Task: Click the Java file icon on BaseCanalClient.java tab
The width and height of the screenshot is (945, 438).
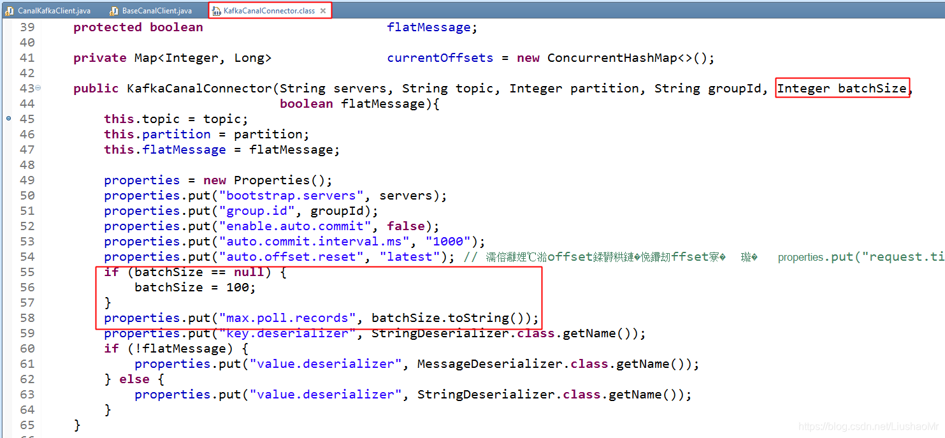Action: click(x=113, y=11)
